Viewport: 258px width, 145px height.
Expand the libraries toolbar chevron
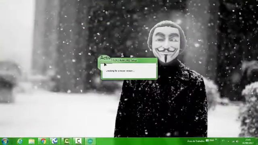click(x=216, y=139)
